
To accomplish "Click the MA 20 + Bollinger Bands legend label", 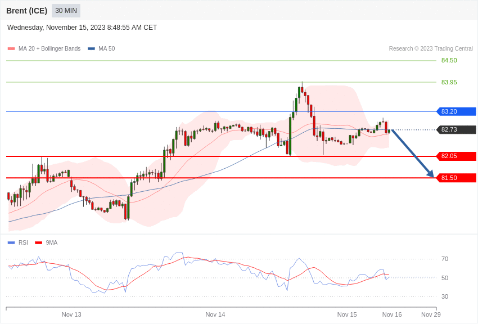I will coord(49,48).
